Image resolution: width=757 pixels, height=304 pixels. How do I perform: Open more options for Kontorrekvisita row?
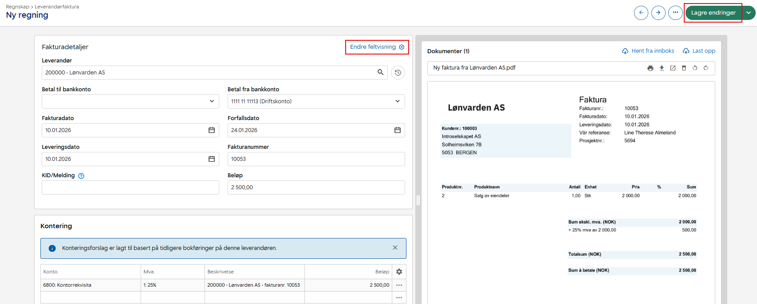click(x=399, y=285)
